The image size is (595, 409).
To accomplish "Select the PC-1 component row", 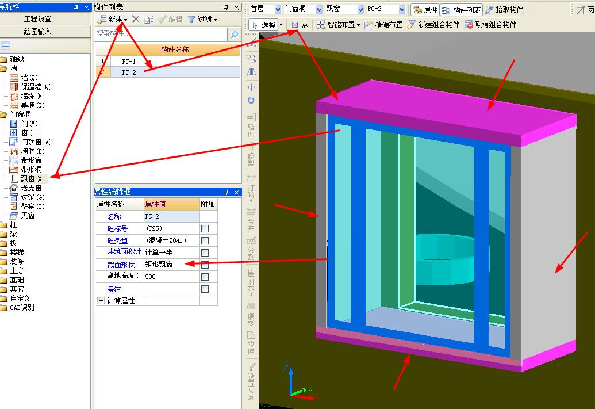I will 167,61.
